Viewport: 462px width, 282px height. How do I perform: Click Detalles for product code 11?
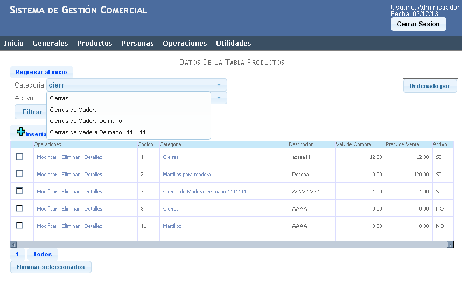pos(93,226)
